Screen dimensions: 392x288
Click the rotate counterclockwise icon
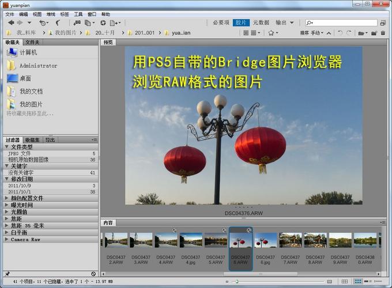(x=340, y=33)
